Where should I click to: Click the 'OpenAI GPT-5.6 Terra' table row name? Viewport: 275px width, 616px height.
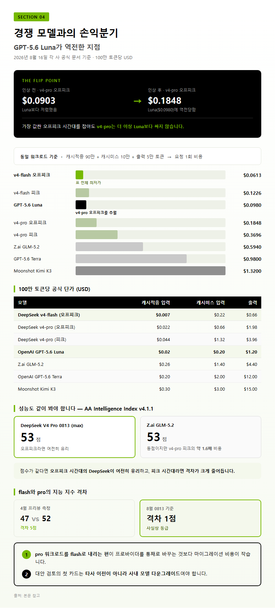click(40, 377)
